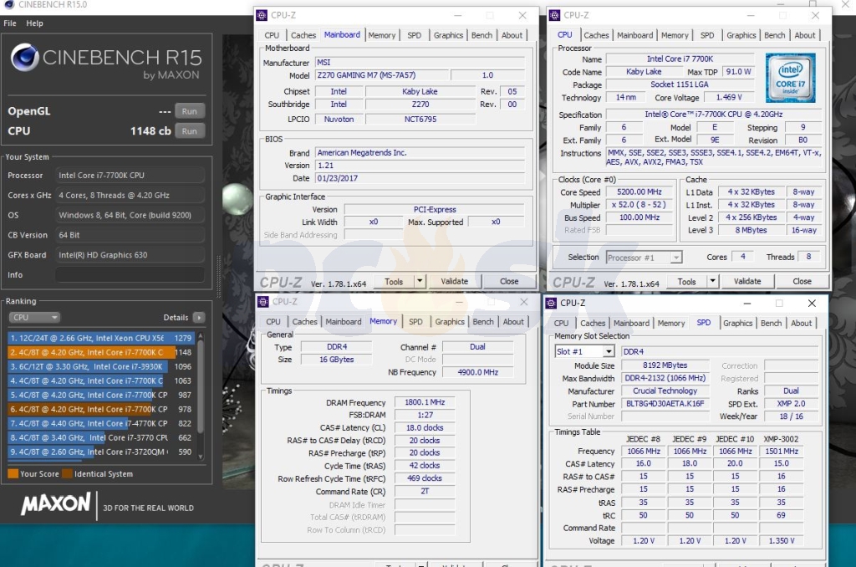856x567 pixels.
Task: Select ranking entry Intel Xeon CPU X5650
Action: click(102, 338)
